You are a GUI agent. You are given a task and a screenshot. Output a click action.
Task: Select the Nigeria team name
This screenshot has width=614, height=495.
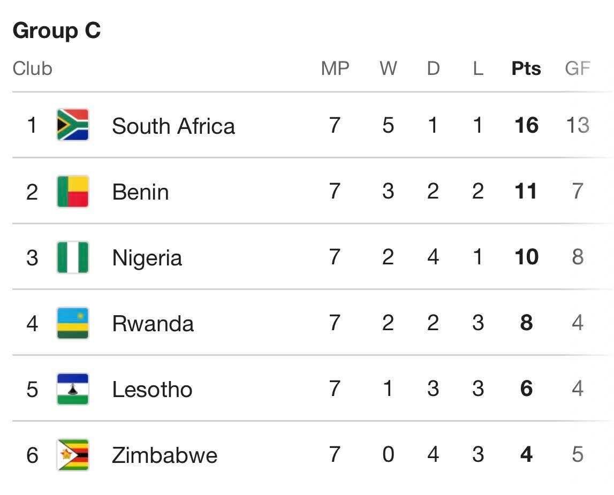(x=147, y=258)
